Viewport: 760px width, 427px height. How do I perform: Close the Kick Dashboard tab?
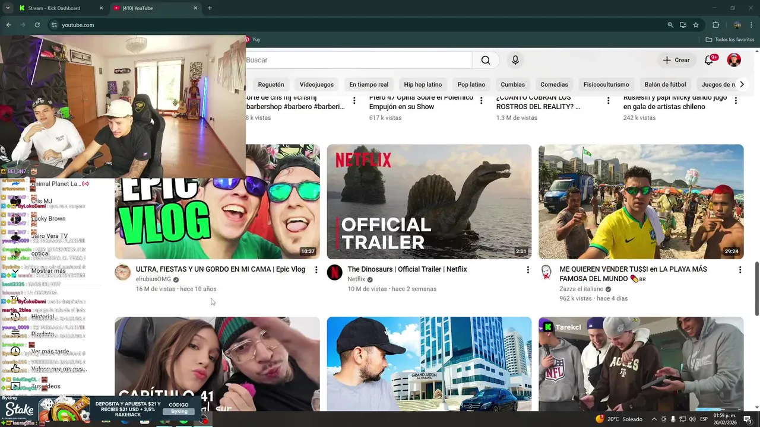pos(101,8)
